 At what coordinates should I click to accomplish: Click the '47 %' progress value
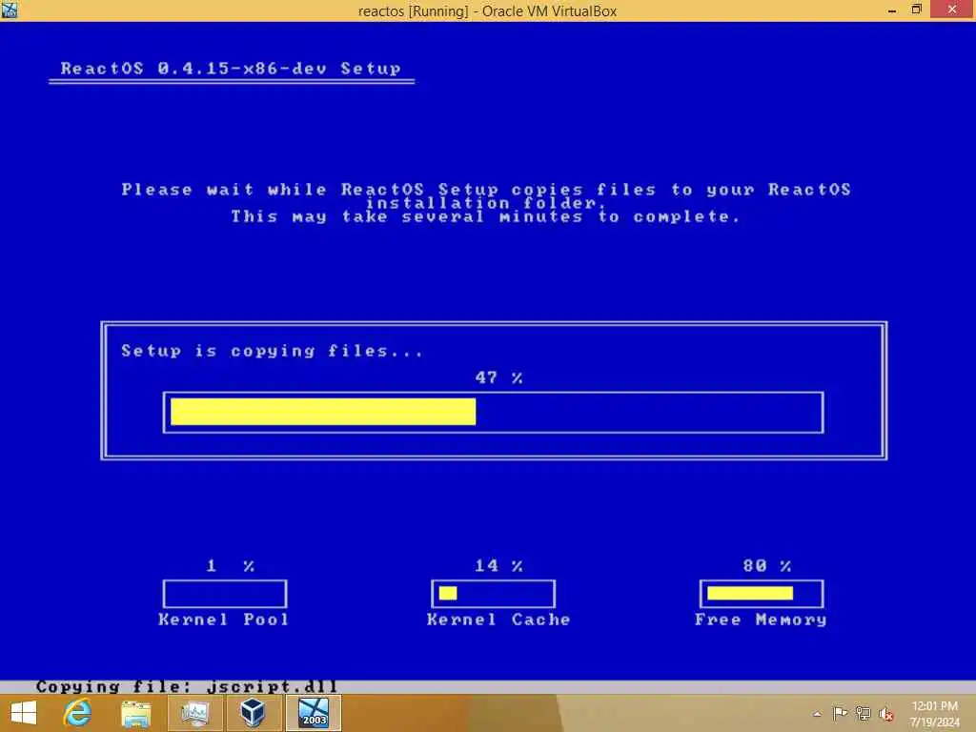pyautogui.click(x=498, y=377)
